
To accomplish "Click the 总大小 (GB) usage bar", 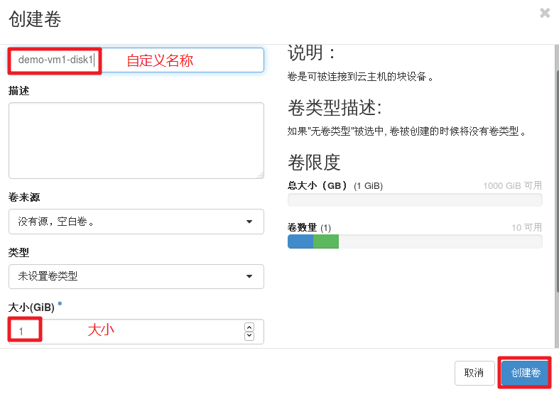I will click(x=415, y=200).
